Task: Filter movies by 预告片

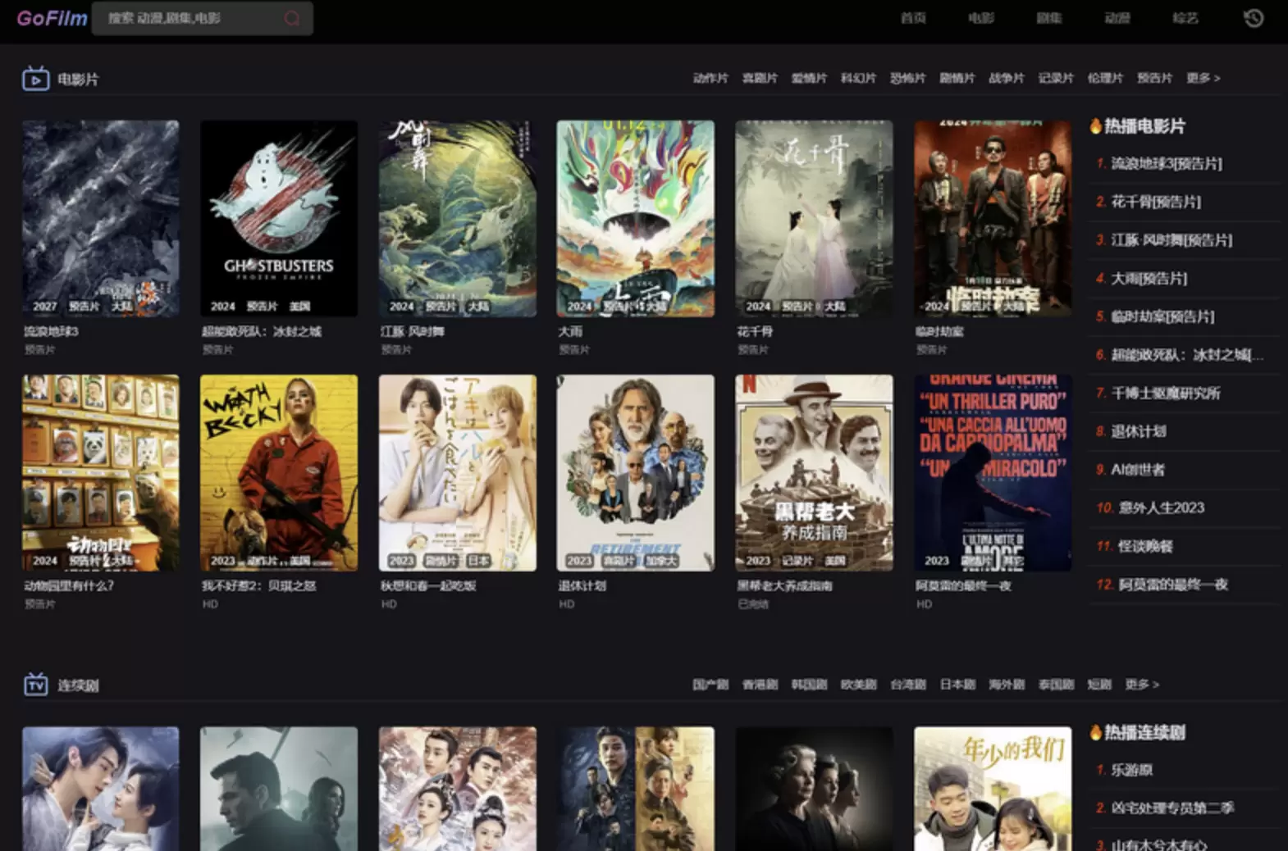Action: coord(1154,78)
